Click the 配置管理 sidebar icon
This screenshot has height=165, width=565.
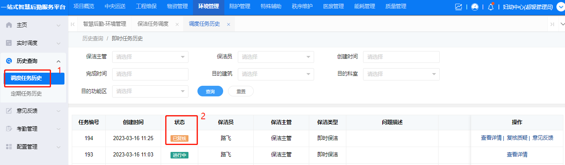point(9,147)
